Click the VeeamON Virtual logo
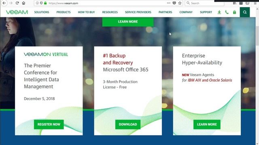This screenshot has width=259, height=145. tap(46, 54)
